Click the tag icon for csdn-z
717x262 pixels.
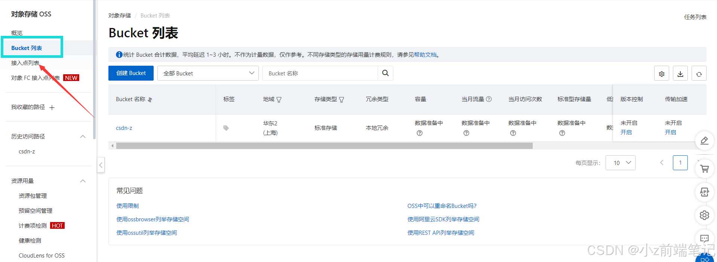(x=226, y=128)
